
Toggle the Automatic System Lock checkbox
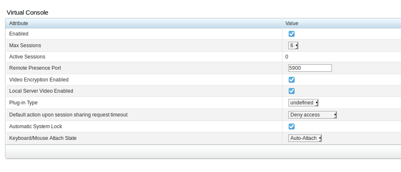pyautogui.click(x=292, y=126)
